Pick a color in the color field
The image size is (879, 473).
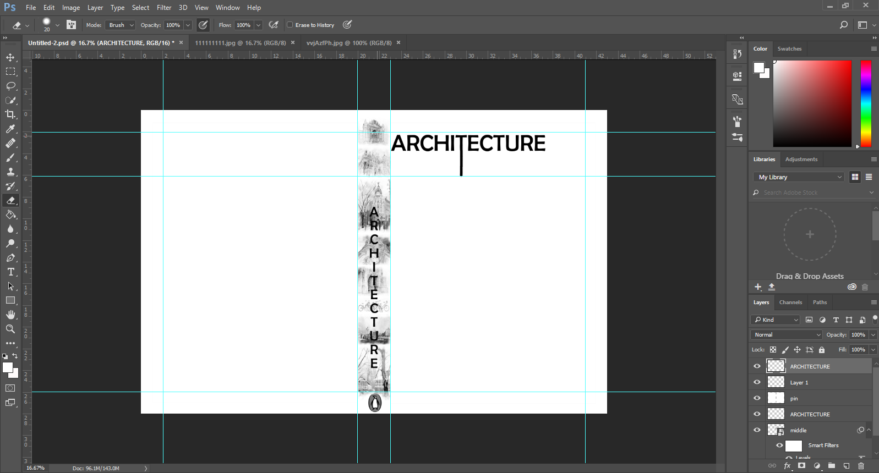(x=812, y=103)
